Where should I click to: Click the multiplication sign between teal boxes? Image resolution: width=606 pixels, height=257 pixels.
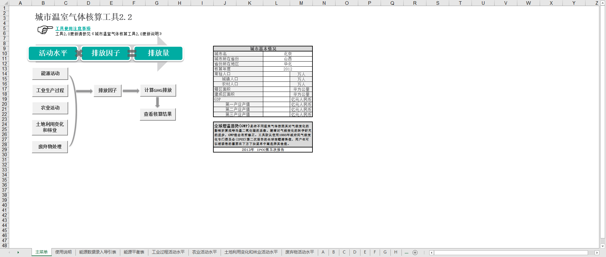pos(79,53)
